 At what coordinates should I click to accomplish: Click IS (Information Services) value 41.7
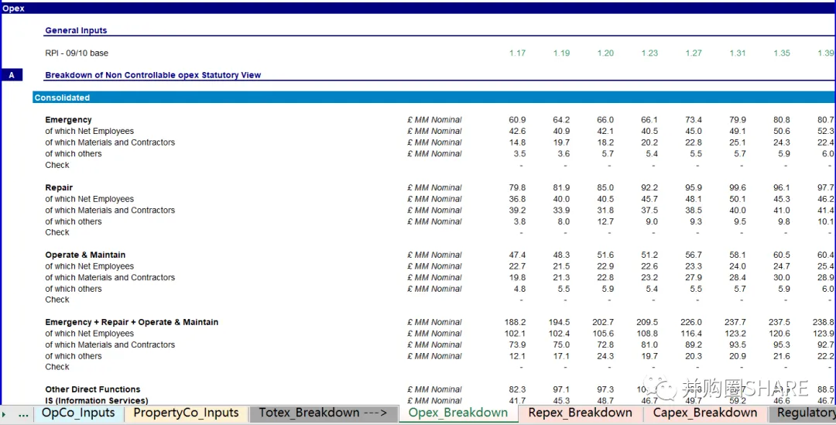[517, 400]
